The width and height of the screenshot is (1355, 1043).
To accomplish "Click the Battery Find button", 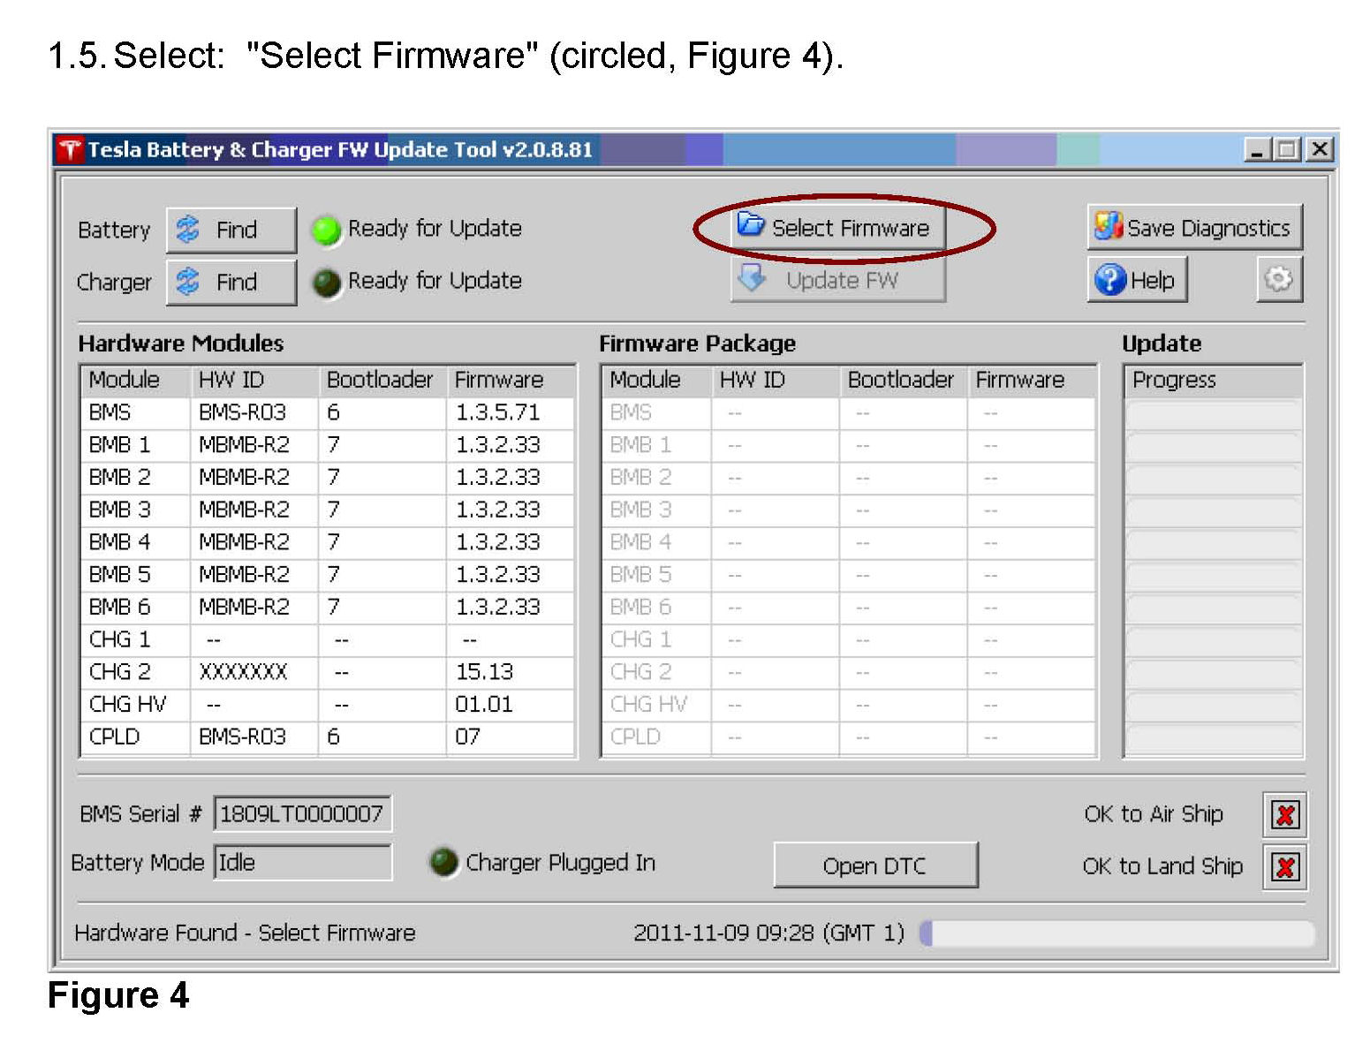I will tap(231, 231).
